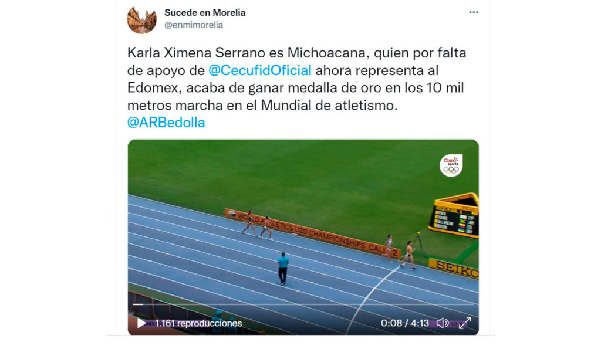The image size is (601, 359).
Task: Expand the video to fullscreen
Action: [465, 323]
